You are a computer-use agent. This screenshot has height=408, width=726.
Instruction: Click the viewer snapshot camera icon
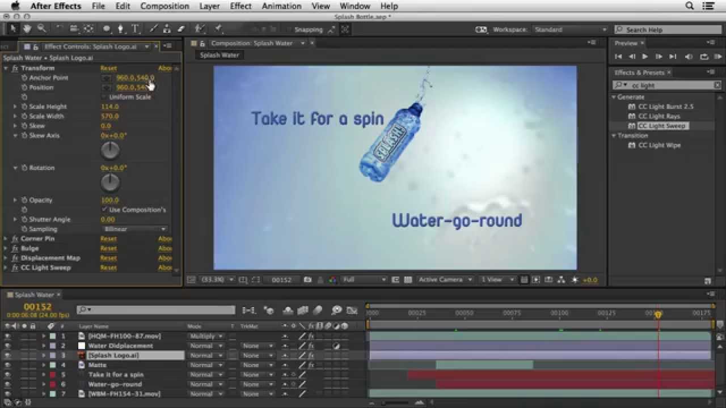point(307,280)
